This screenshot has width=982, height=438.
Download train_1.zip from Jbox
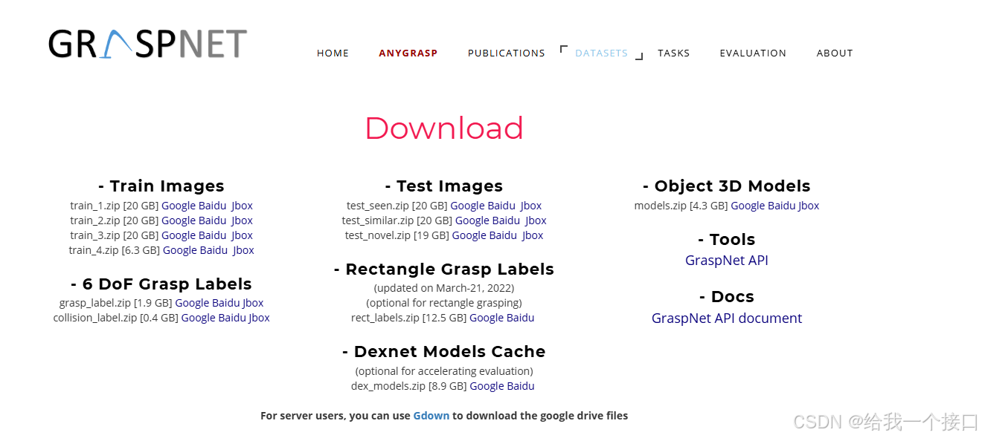243,206
